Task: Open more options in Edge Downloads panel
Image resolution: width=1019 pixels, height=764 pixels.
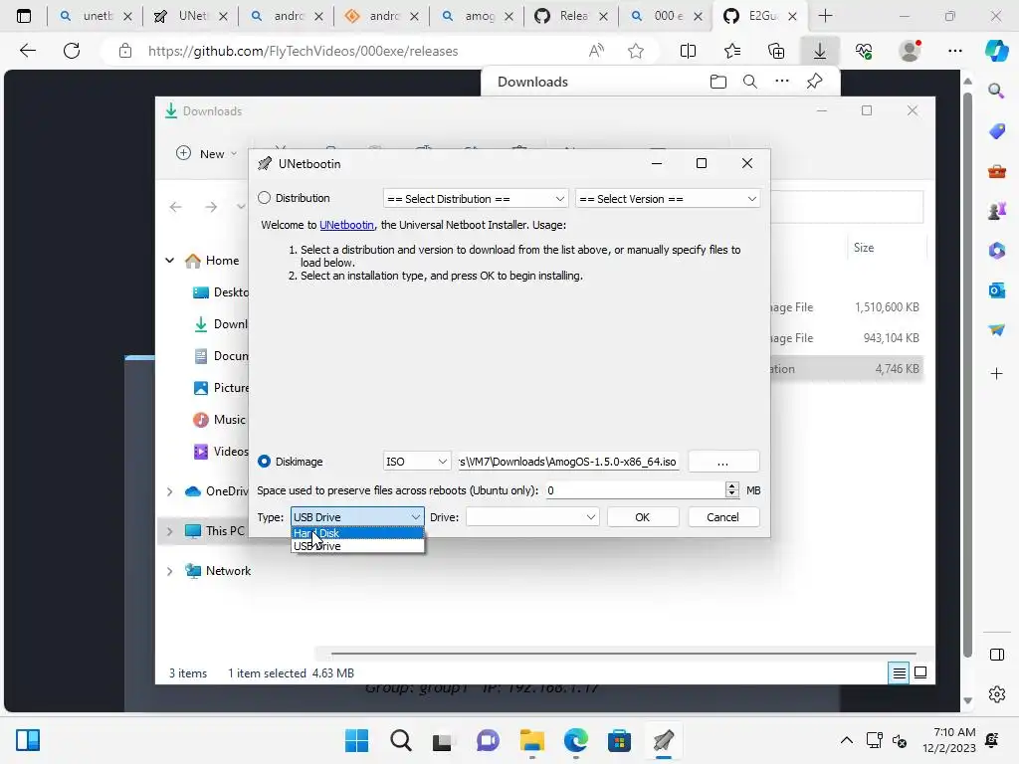Action: [x=782, y=82]
